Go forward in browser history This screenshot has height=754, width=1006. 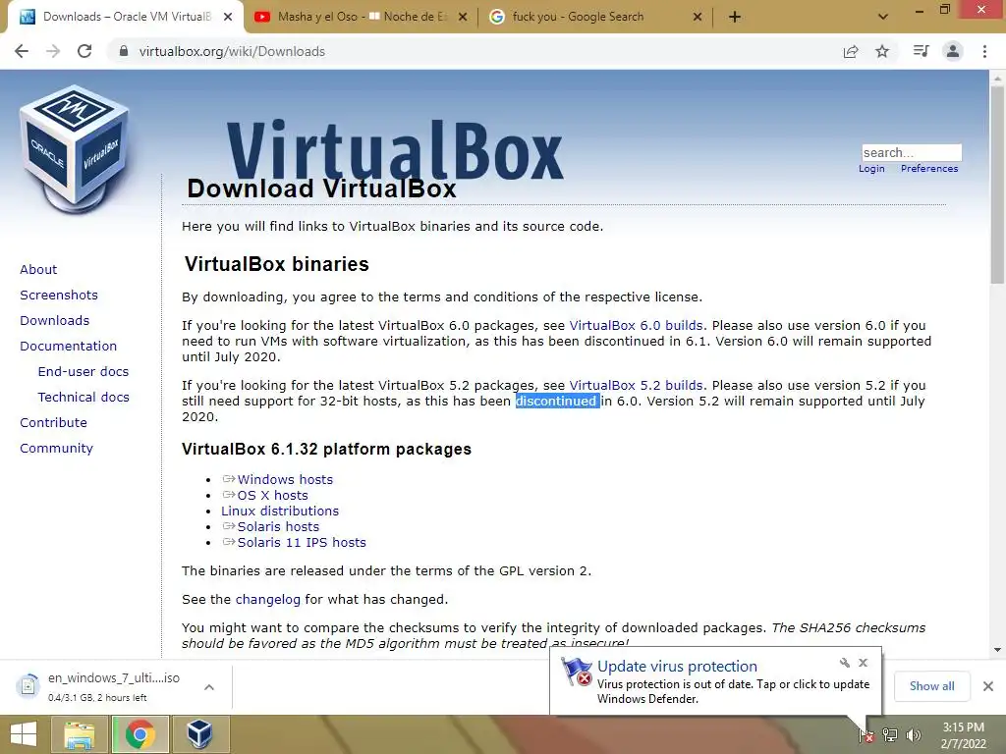tap(53, 51)
